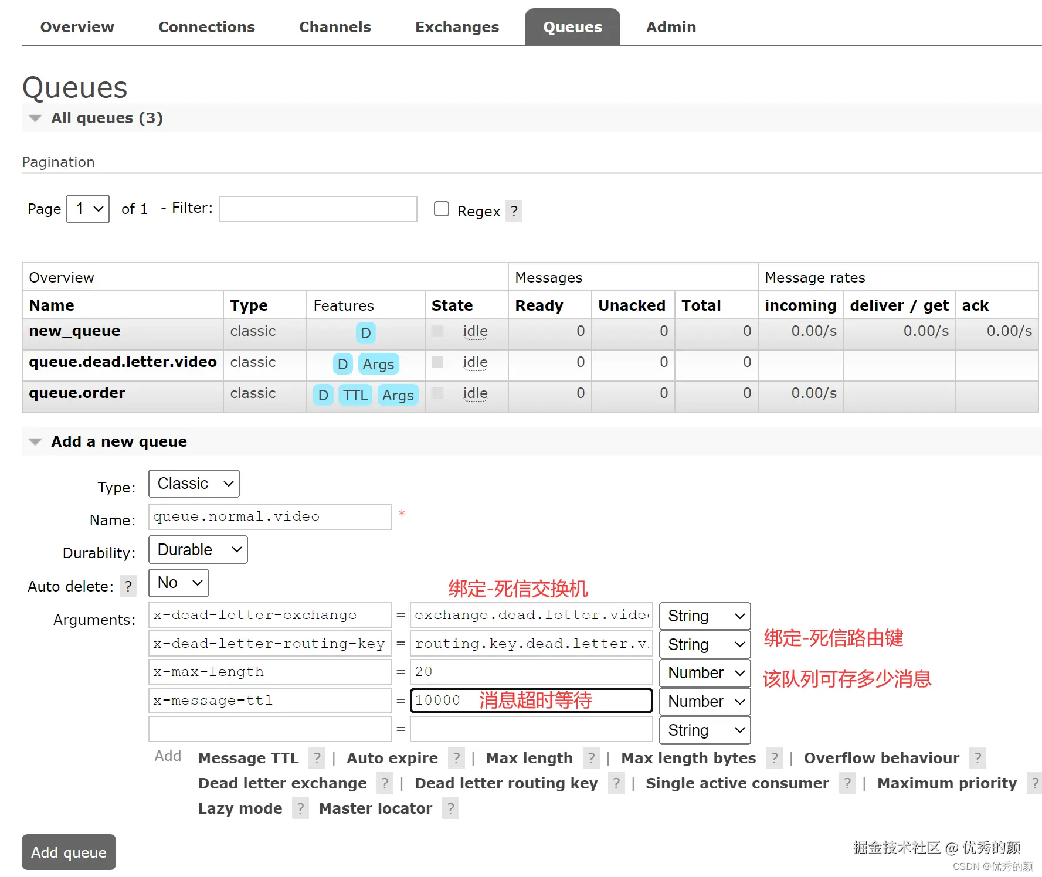The height and width of the screenshot is (877, 1042).
Task: Open help icon next to Dead letter routing key
Action: click(616, 783)
